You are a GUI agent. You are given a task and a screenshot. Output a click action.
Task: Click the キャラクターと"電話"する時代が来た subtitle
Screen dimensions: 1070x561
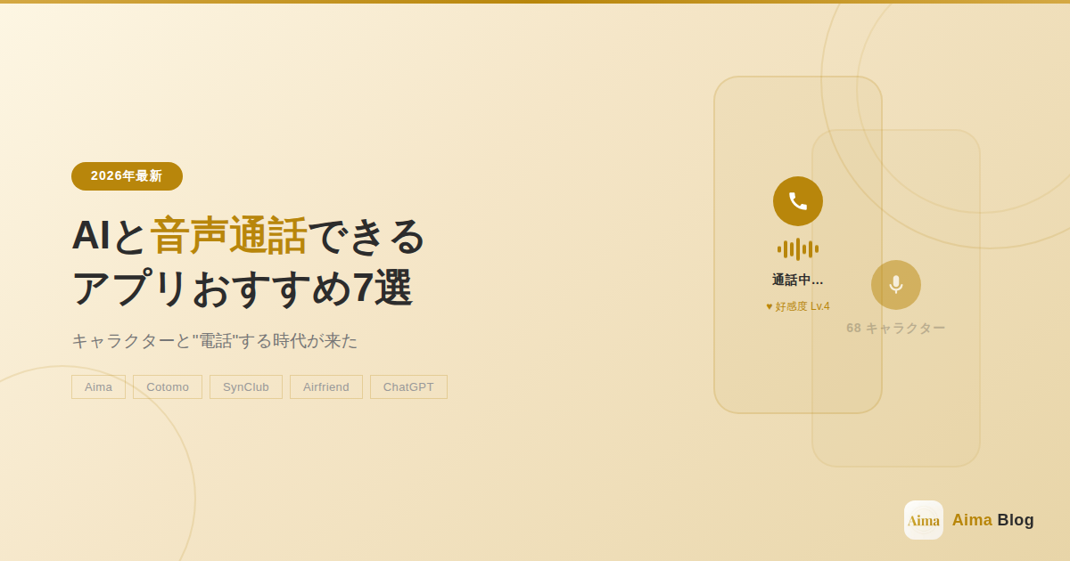215,341
